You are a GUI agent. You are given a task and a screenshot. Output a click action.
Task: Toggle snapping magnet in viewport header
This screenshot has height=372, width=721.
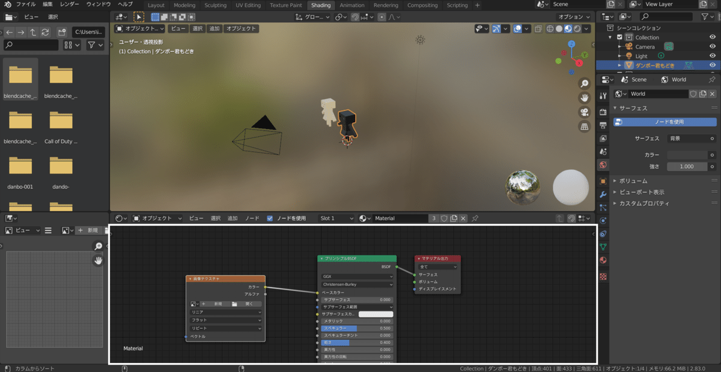[355, 17]
